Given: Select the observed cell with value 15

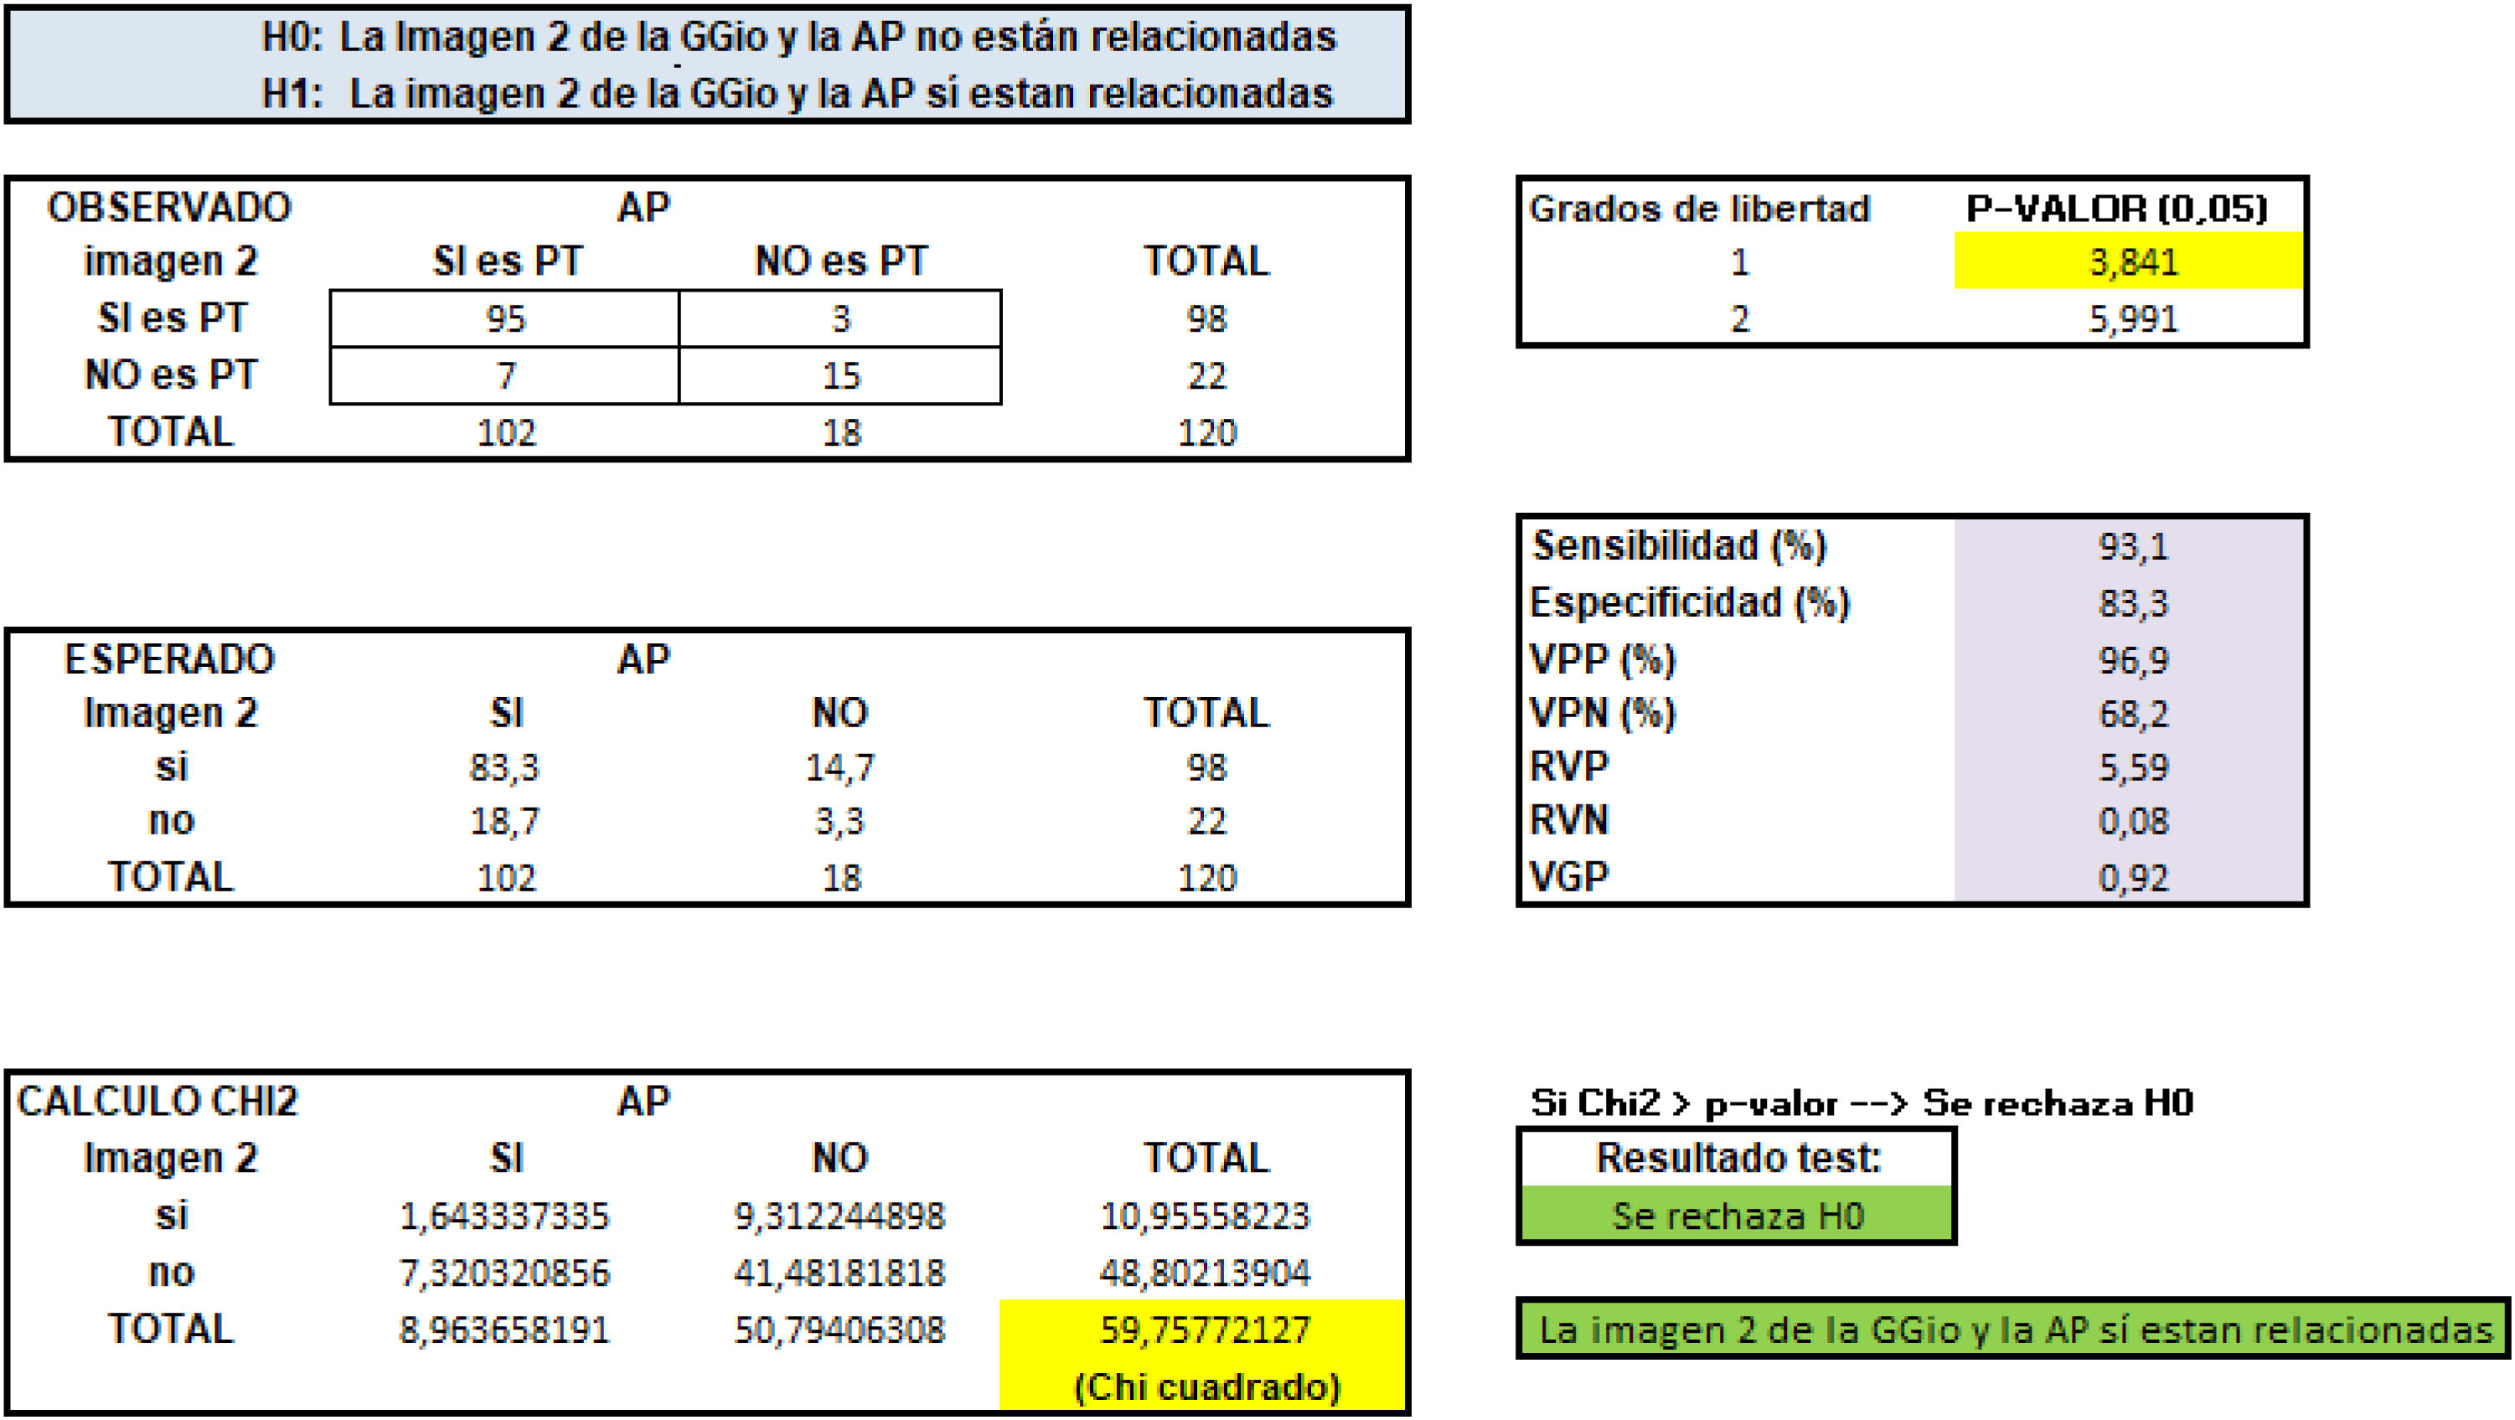Looking at the screenshot, I should click(x=840, y=376).
